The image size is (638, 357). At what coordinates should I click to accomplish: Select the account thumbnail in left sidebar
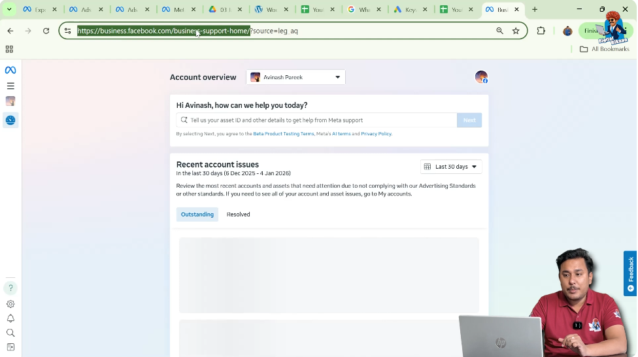(10, 101)
